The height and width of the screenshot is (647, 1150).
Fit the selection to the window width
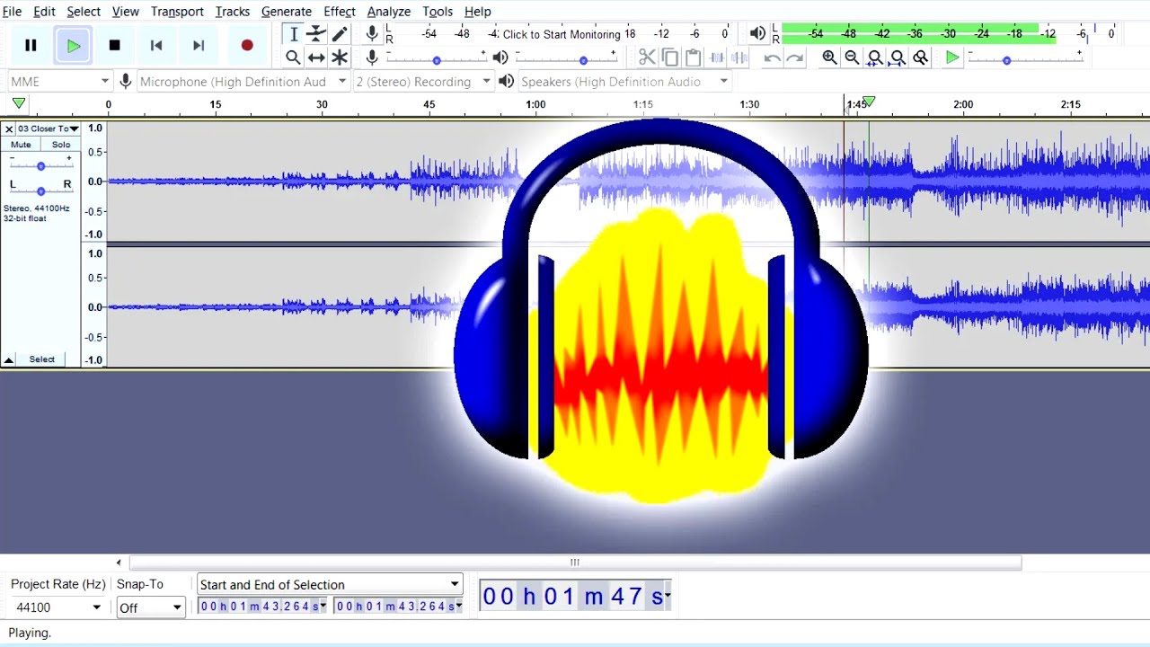pyautogui.click(x=875, y=58)
